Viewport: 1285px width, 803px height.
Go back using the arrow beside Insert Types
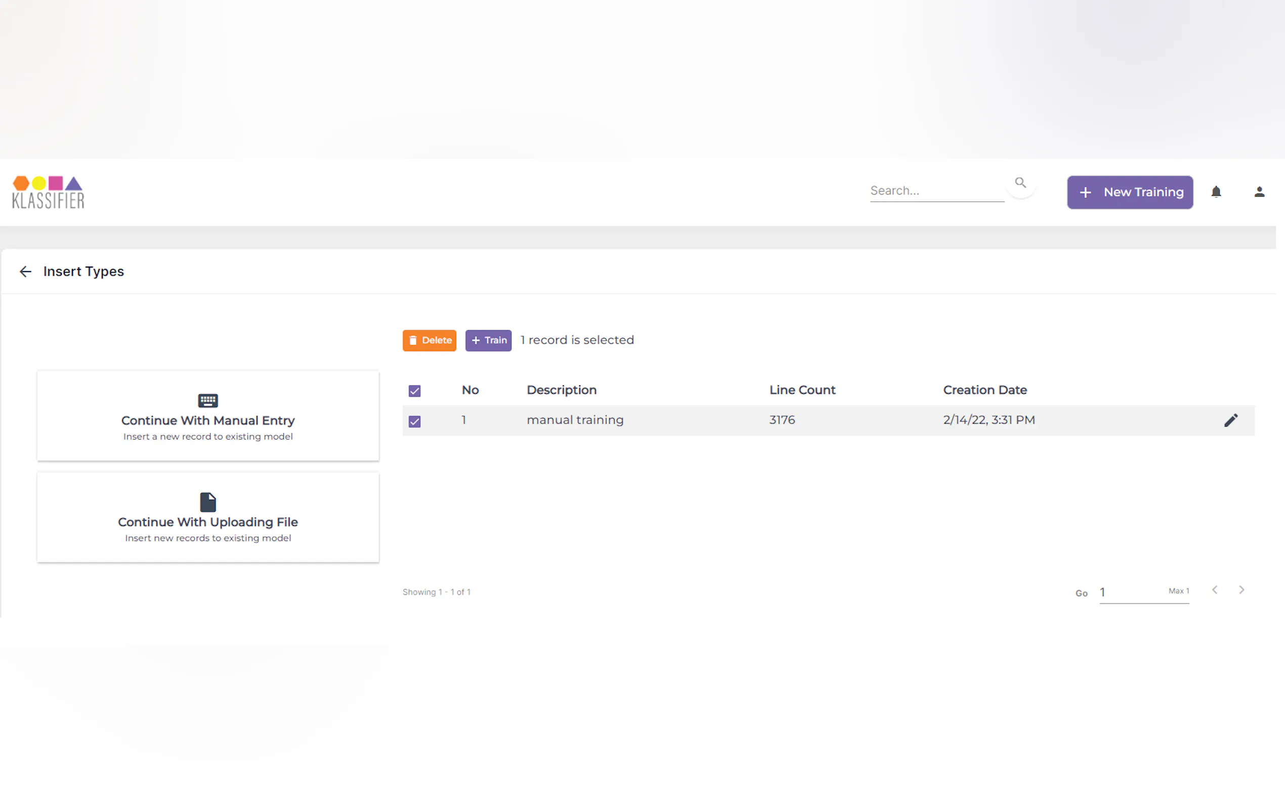(x=25, y=272)
